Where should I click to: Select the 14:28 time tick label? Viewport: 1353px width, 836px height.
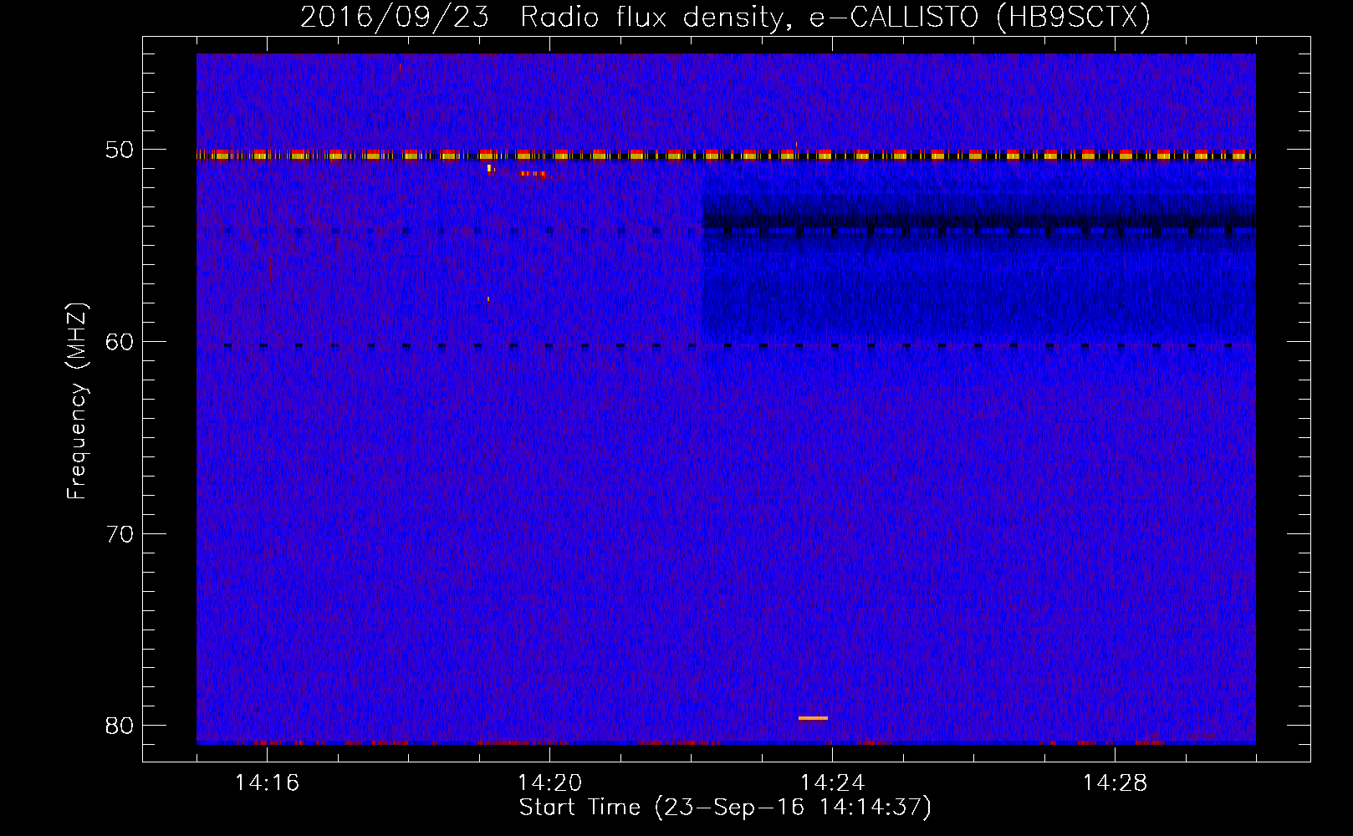[1115, 783]
